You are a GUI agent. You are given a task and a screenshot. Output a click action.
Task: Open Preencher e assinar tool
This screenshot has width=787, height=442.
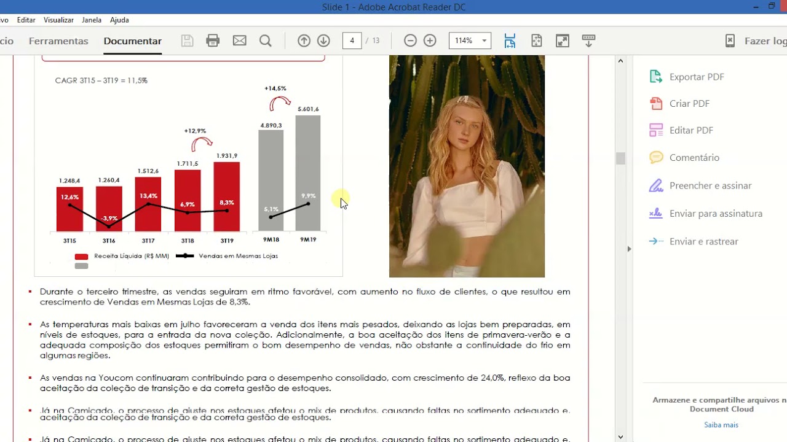(700, 185)
